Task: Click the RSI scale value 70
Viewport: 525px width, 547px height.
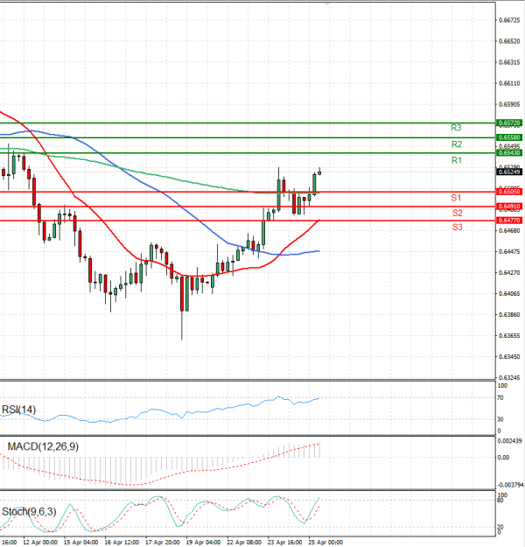Action: (x=500, y=397)
